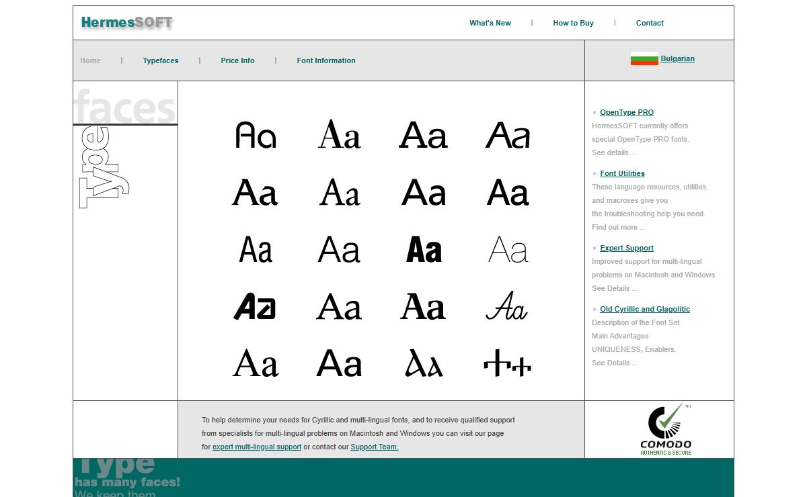Image resolution: width=807 pixels, height=497 pixels.
Task: Open the second Aa serif sample in the fourth row
Action: coord(339,307)
